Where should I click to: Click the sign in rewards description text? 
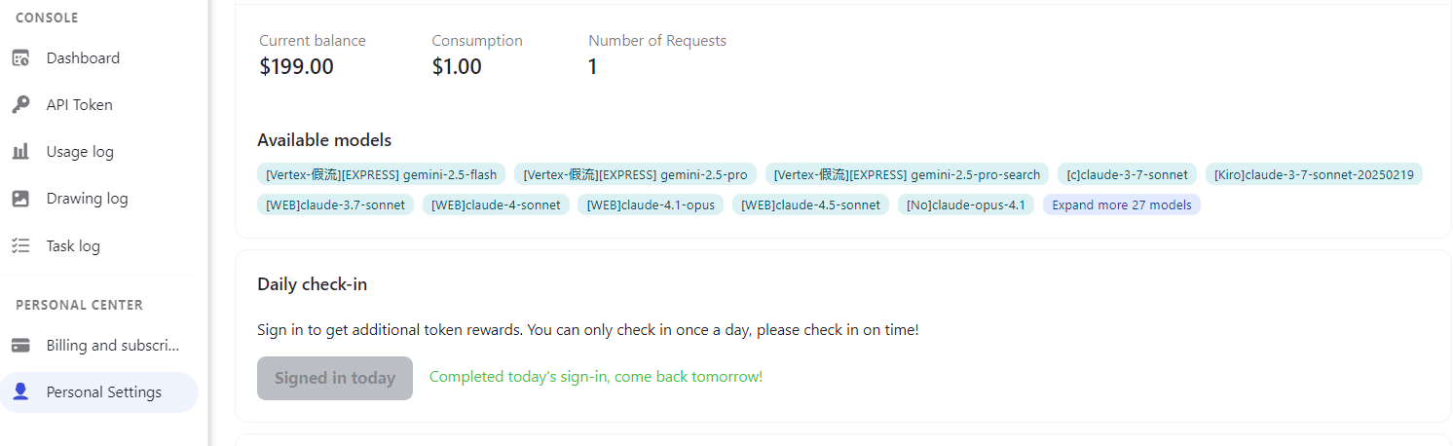(588, 330)
